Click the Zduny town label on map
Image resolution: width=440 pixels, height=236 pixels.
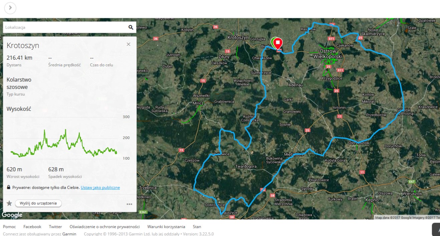pos(224,56)
